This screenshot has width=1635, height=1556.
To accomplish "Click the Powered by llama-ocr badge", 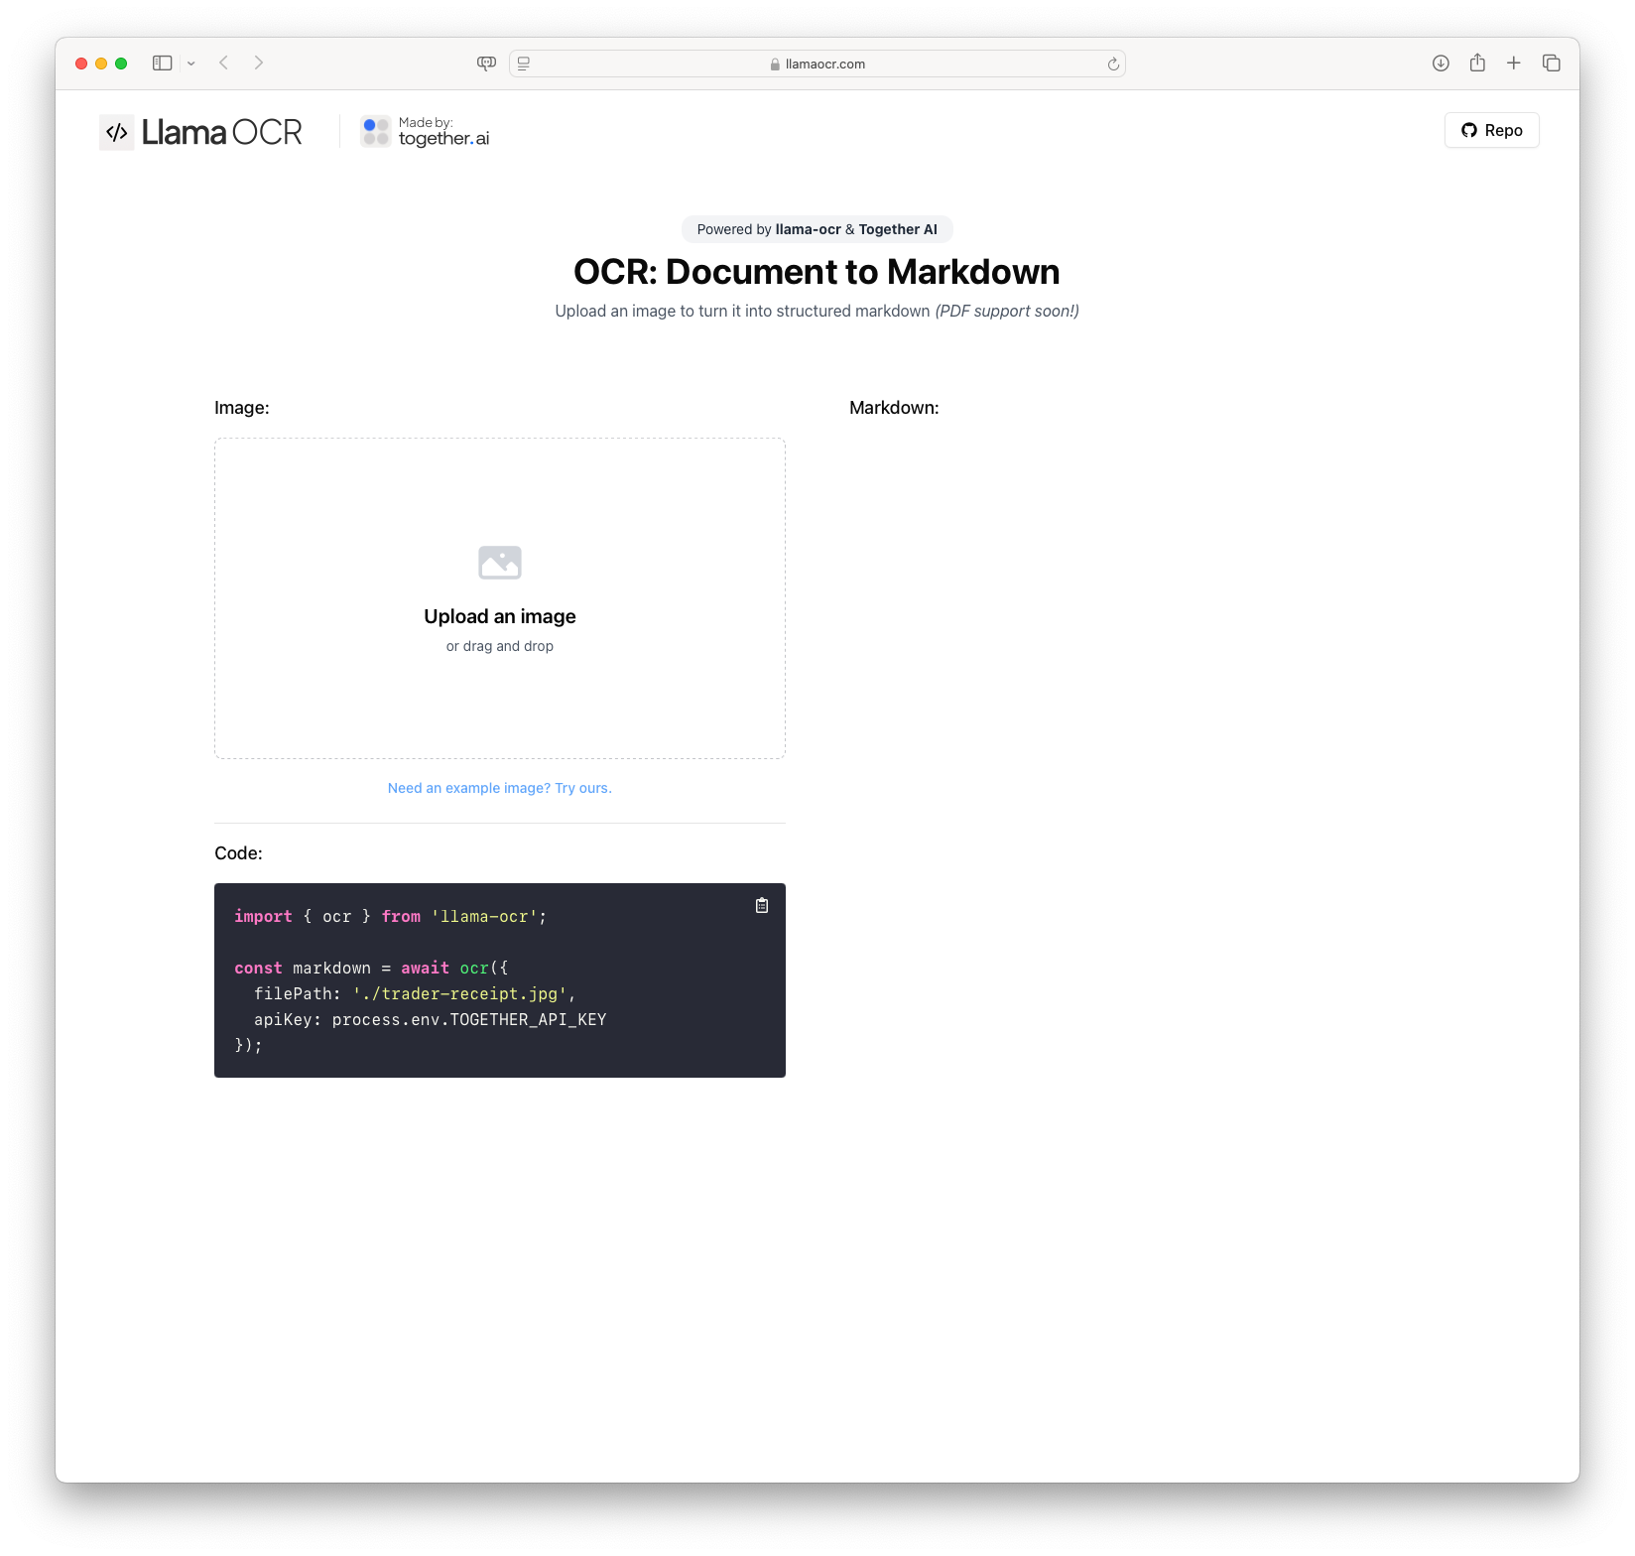I will 817,229.
